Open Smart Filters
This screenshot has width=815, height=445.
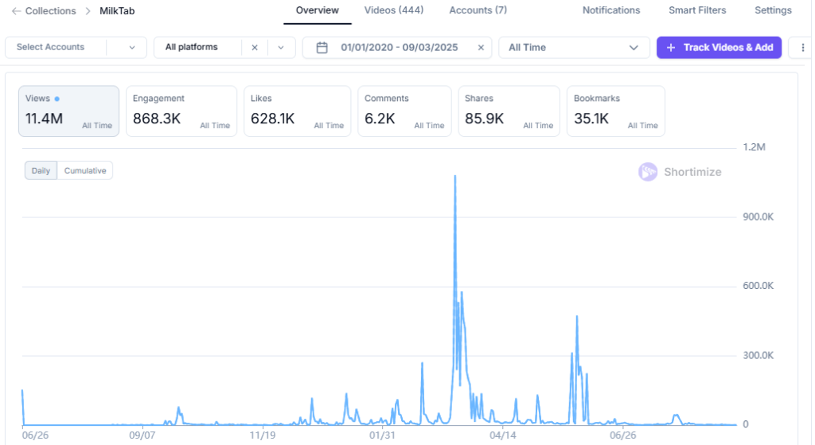tap(697, 11)
